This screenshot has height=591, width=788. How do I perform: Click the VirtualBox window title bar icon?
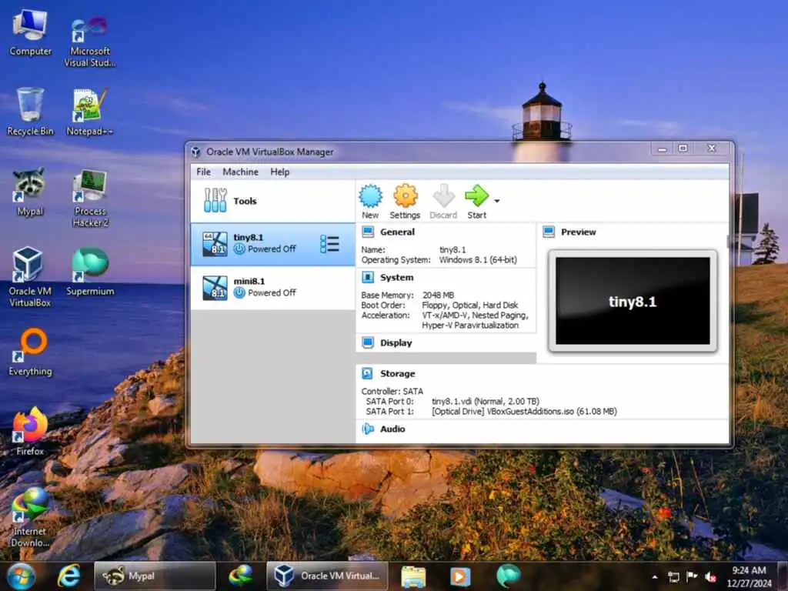196,152
